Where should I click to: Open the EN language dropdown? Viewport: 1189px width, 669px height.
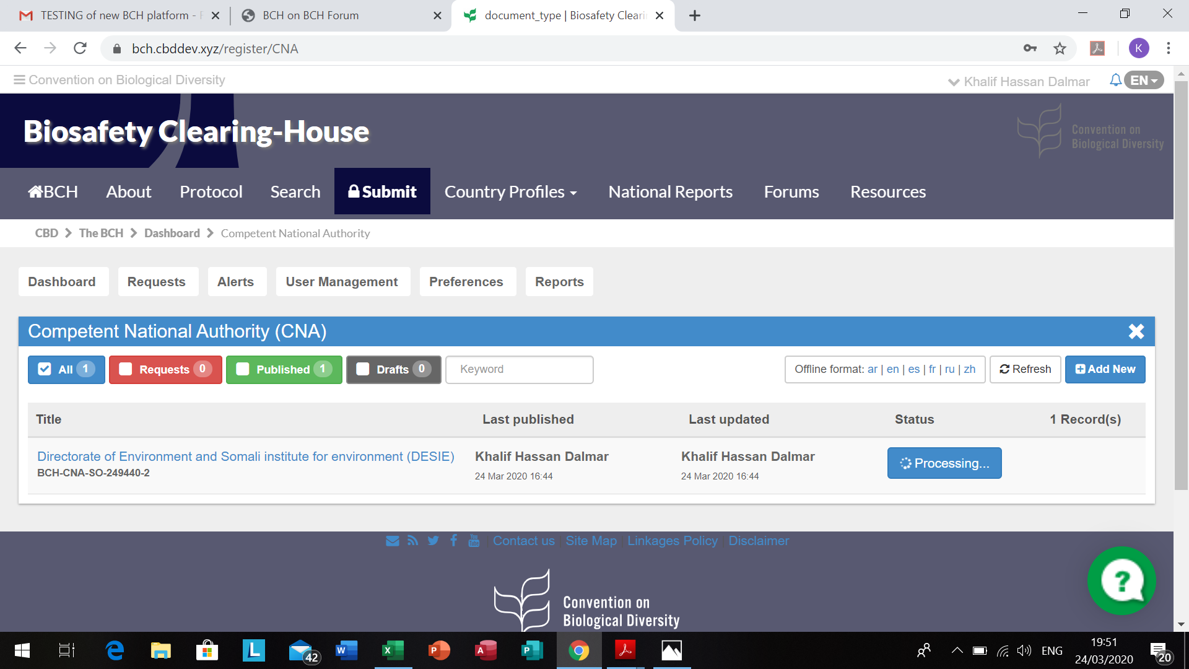(1143, 81)
